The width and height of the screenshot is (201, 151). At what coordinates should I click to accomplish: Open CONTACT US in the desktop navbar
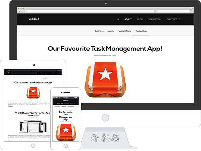(x=173, y=19)
